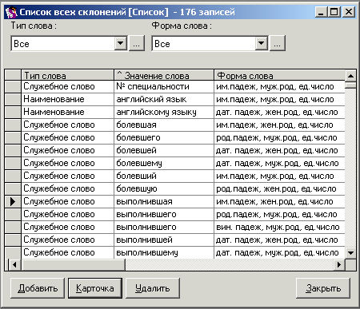Viewport: 360px width, 309px height.
Task: Click row selector of '№ специальности' row
Action: 13,86
